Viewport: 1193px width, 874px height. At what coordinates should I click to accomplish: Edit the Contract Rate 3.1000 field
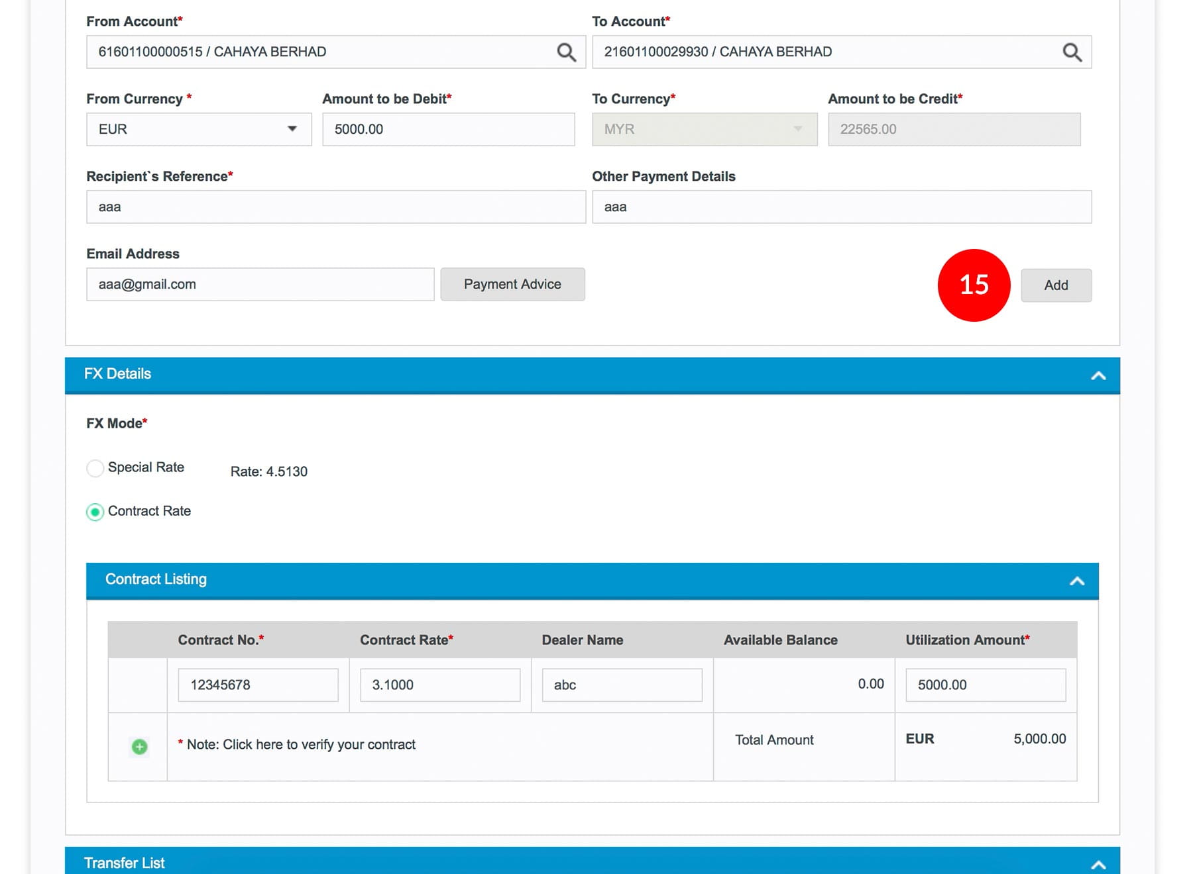[x=439, y=685]
